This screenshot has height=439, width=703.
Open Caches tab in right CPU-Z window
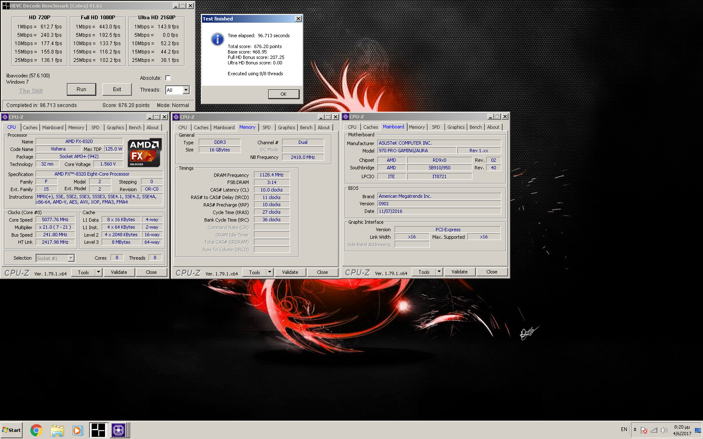pos(371,127)
